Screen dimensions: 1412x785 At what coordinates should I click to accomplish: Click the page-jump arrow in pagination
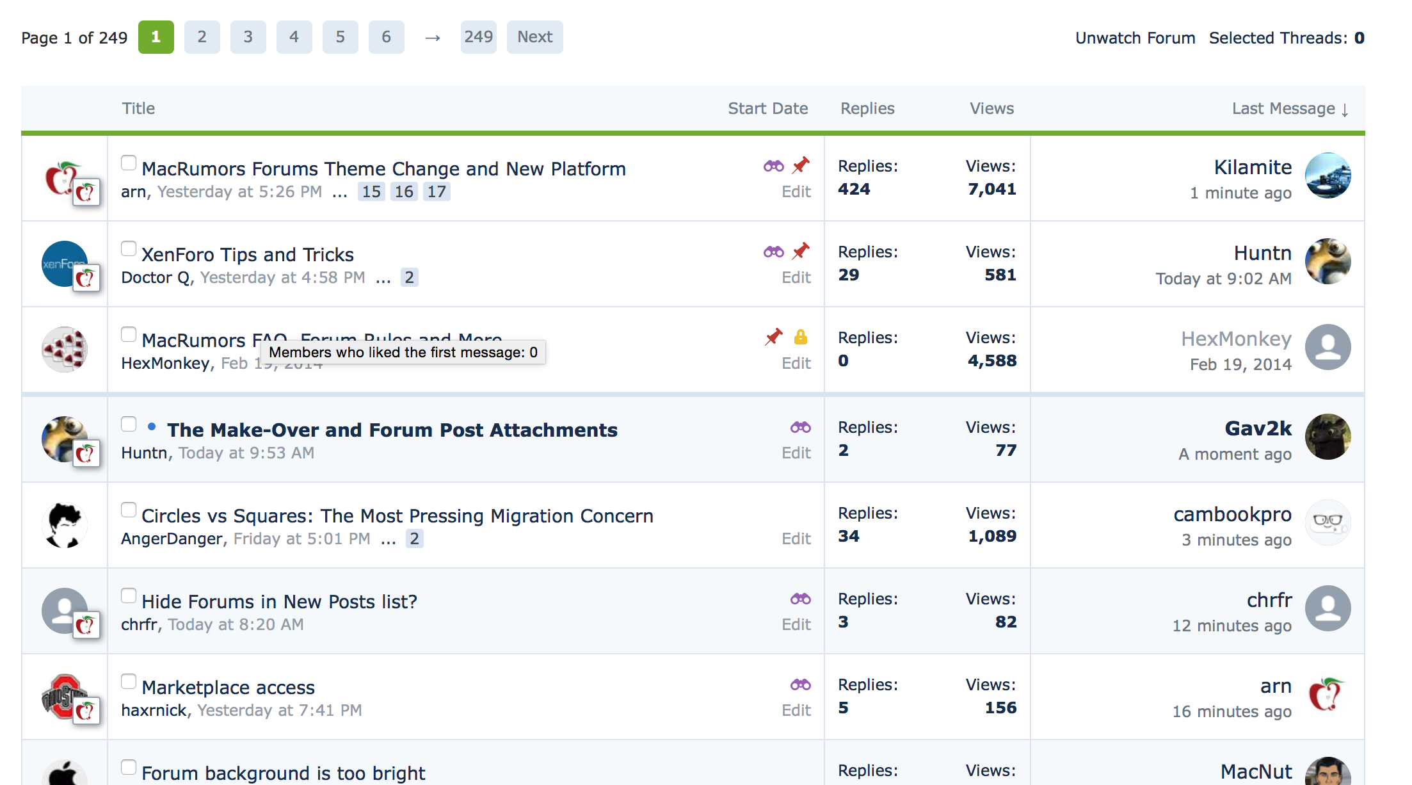(x=433, y=38)
